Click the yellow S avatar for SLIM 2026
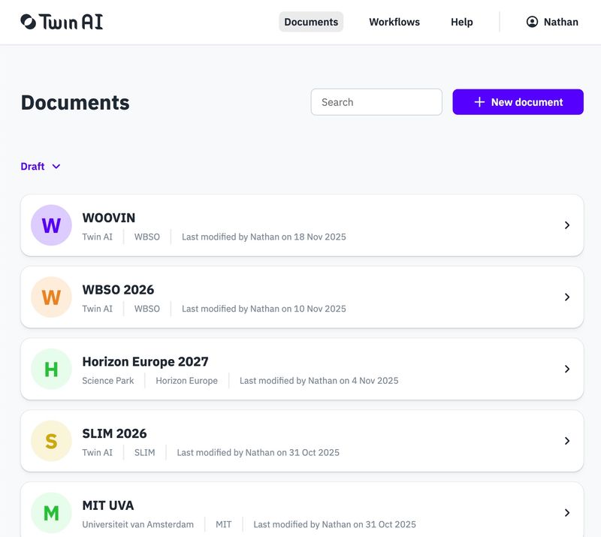 [x=51, y=441]
